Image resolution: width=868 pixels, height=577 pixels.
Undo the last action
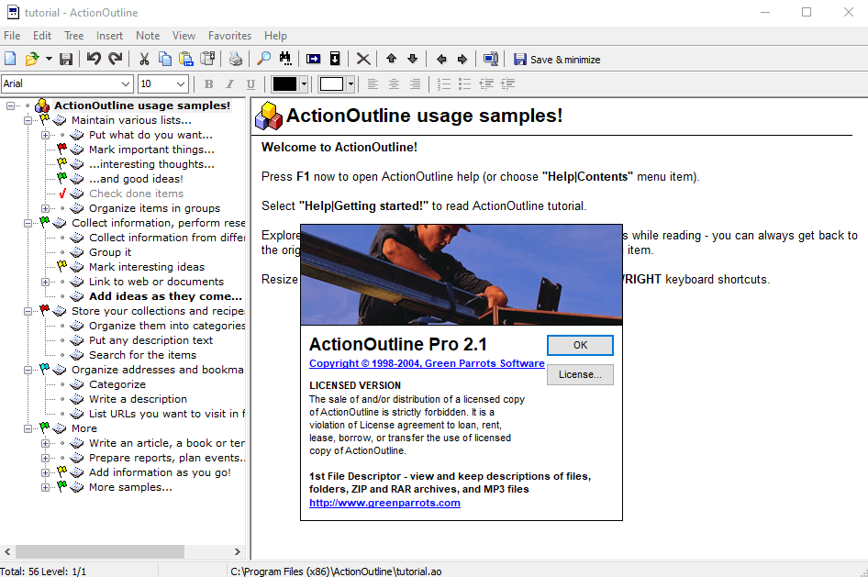pos(94,59)
